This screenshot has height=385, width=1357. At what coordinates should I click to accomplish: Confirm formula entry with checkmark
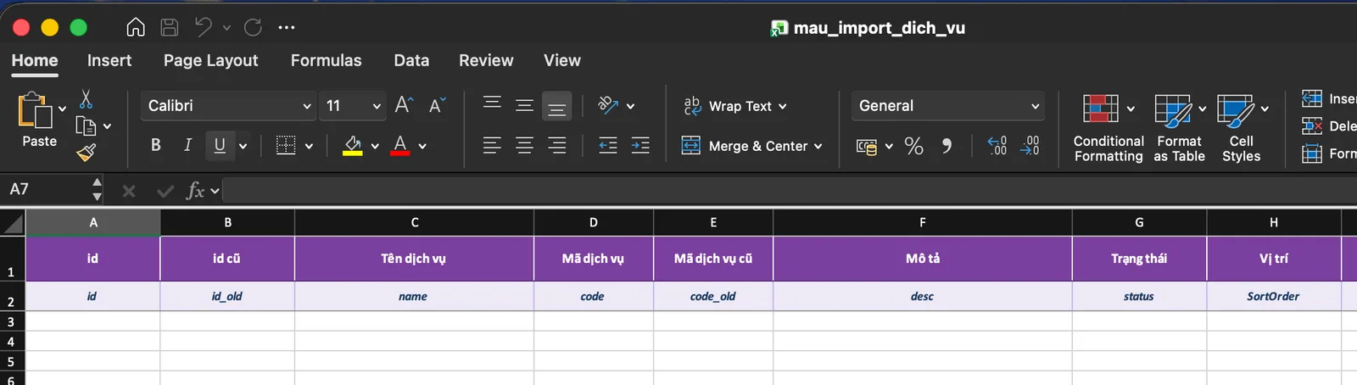(x=165, y=191)
